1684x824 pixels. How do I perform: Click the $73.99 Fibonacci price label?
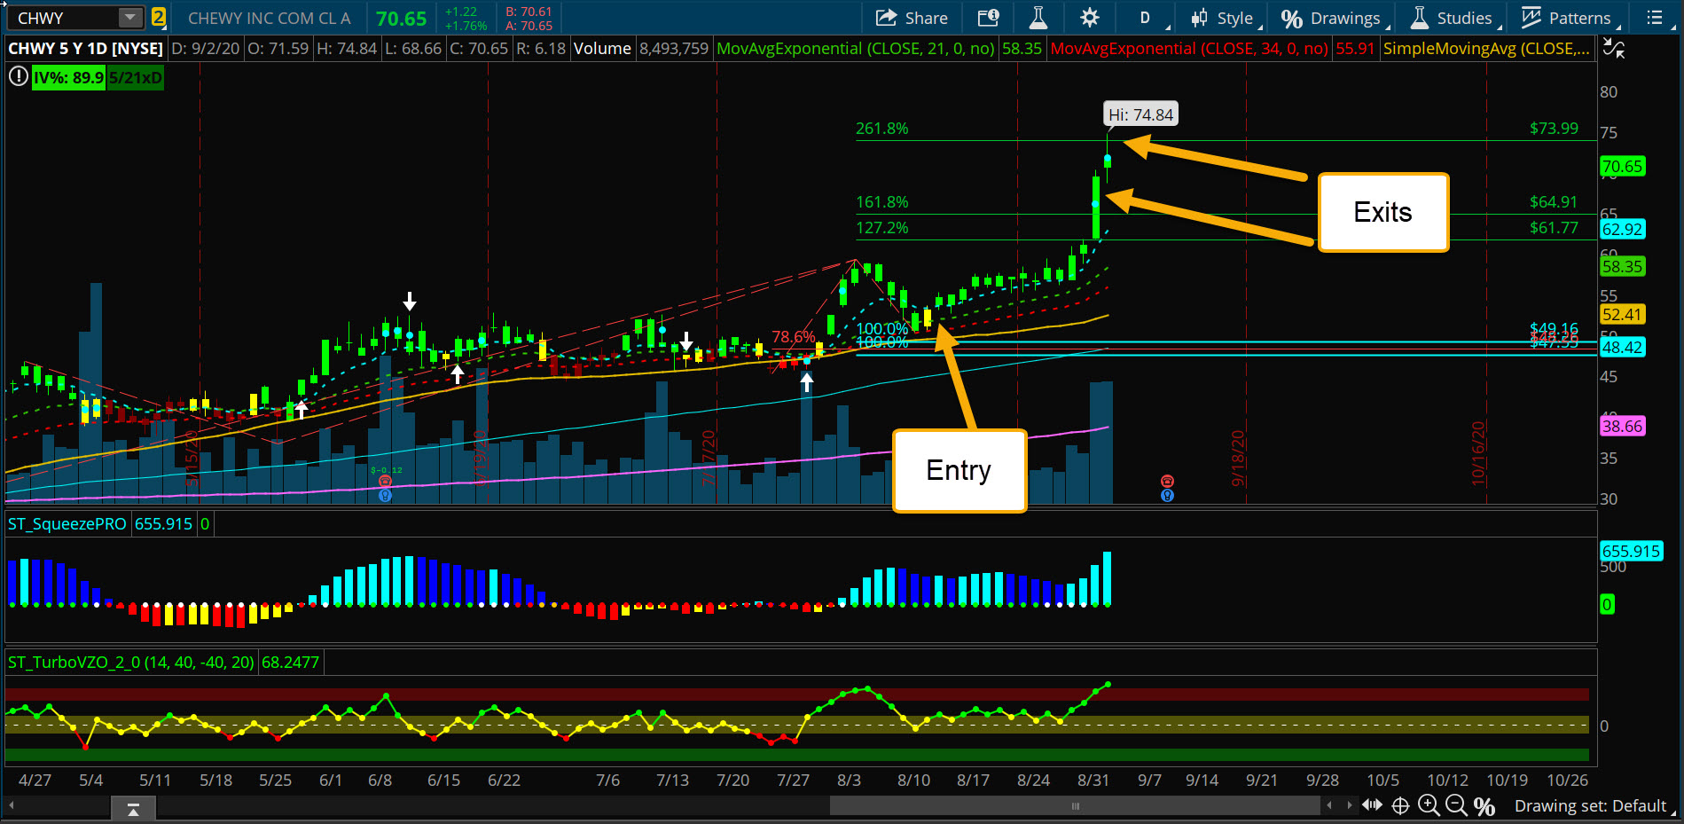[x=1554, y=129]
